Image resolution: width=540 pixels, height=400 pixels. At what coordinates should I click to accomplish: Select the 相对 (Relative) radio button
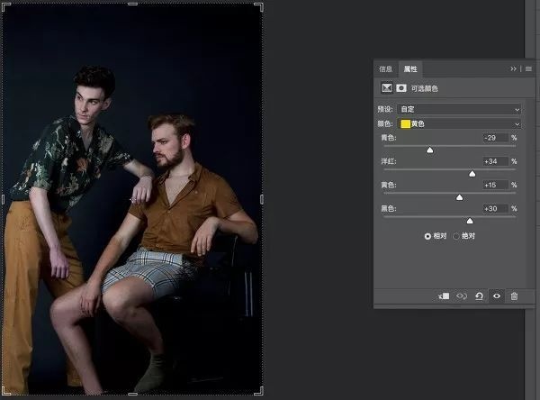click(x=428, y=236)
